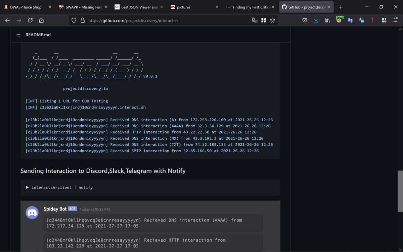Open the downloads panel

(316, 20)
